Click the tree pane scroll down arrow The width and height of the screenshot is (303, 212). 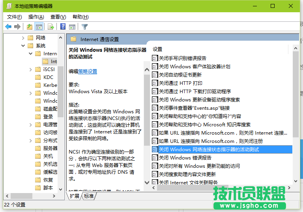tap(60, 189)
